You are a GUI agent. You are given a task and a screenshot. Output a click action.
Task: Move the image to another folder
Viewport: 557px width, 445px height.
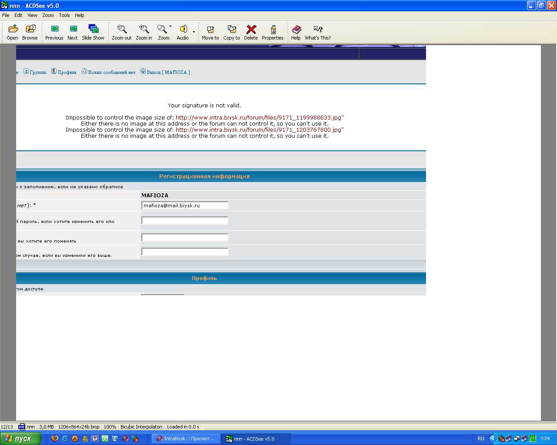[211, 32]
